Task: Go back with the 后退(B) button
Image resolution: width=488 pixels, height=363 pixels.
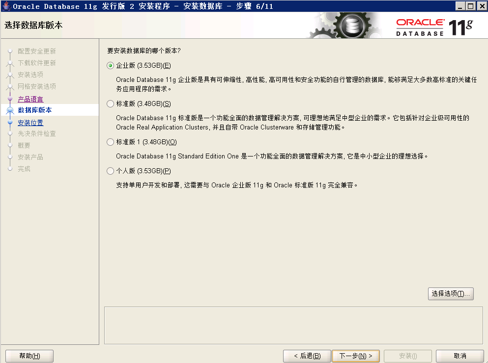Action: coord(307,356)
